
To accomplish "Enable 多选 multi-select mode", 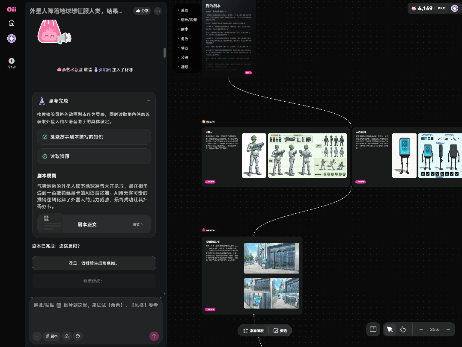I will click(280, 330).
